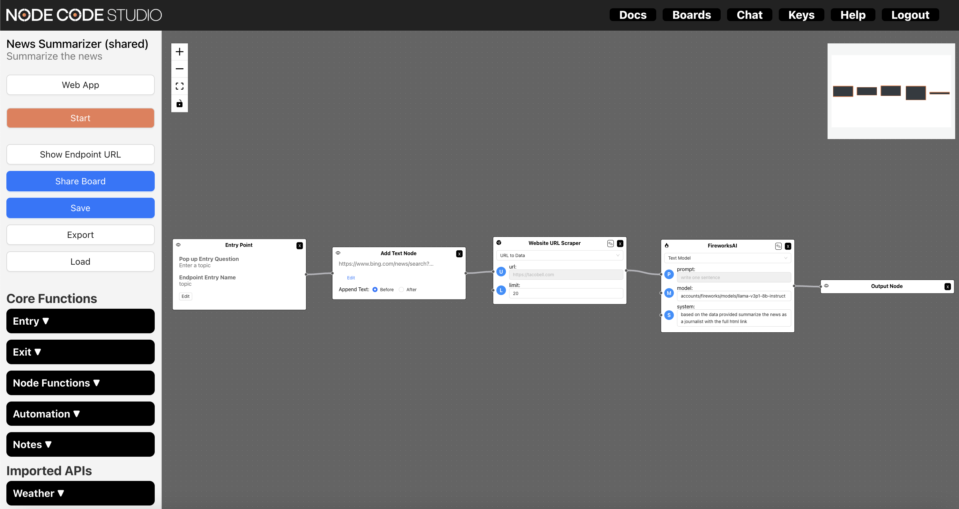
Task: Click the zoom out minus icon
Action: pyautogui.click(x=179, y=69)
